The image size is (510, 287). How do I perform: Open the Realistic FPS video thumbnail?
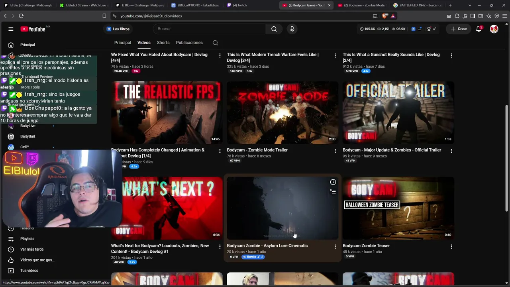[167, 112]
